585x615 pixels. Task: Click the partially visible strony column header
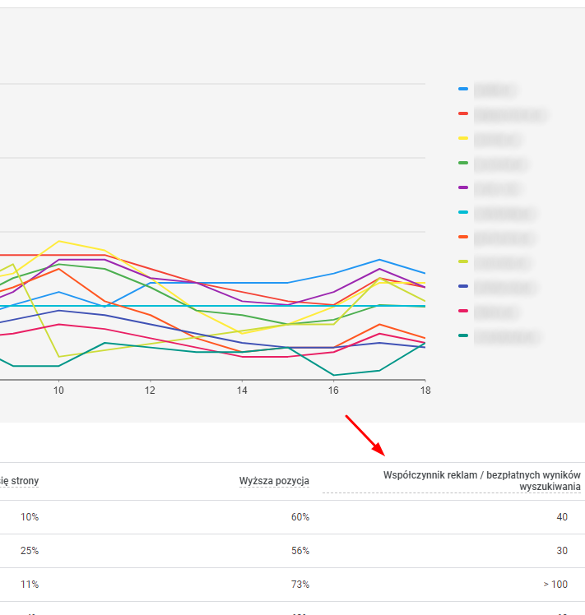click(x=19, y=481)
